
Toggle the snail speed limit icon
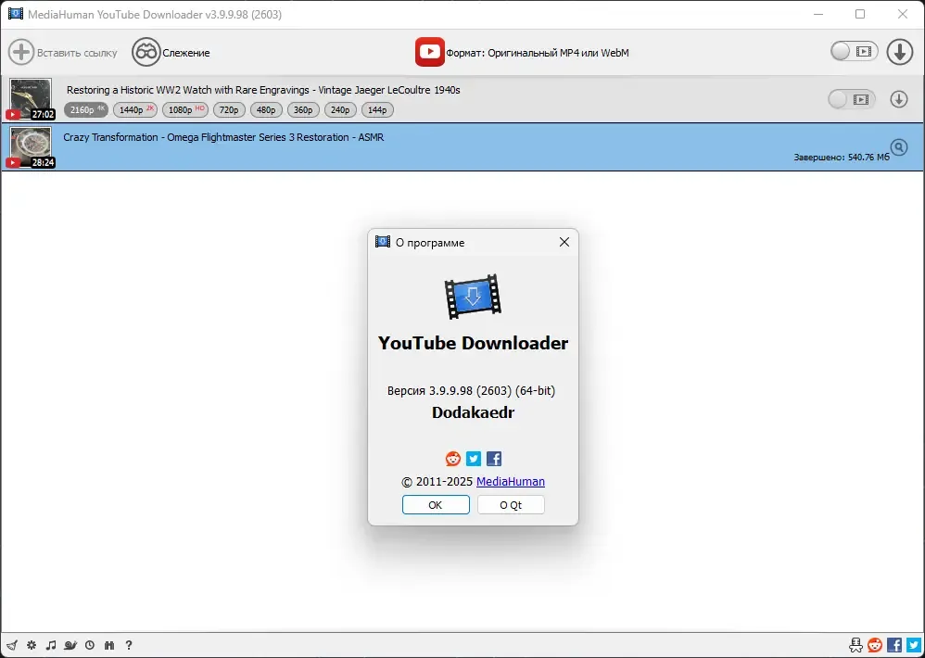pos(70,645)
